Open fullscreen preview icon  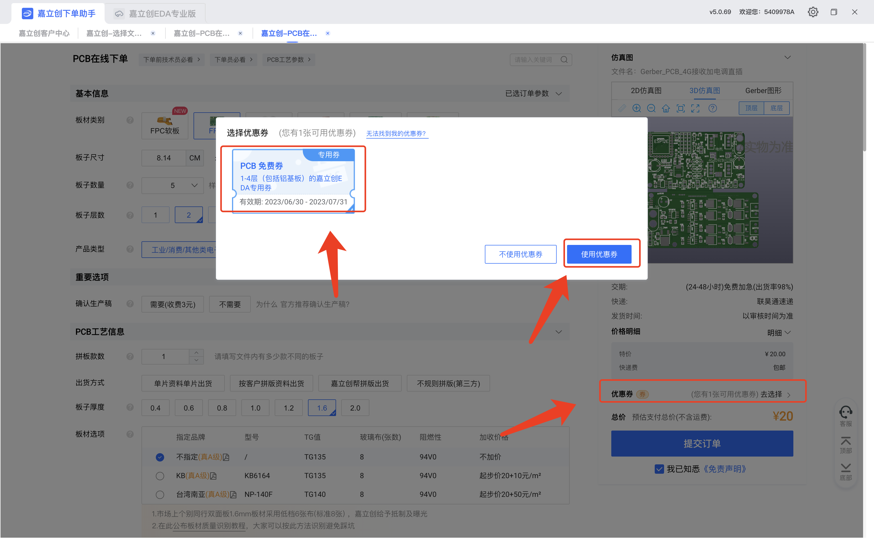click(x=695, y=108)
